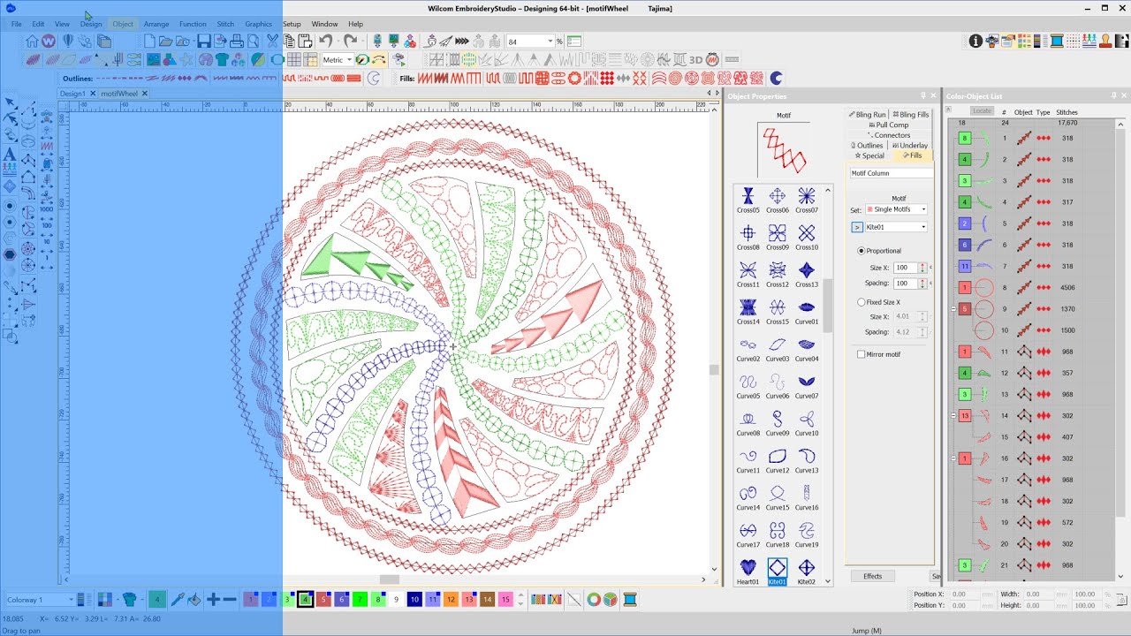The height and width of the screenshot is (636, 1131).
Task: Enable the Mirror motif checkbox
Action: click(x=862, y=354)
